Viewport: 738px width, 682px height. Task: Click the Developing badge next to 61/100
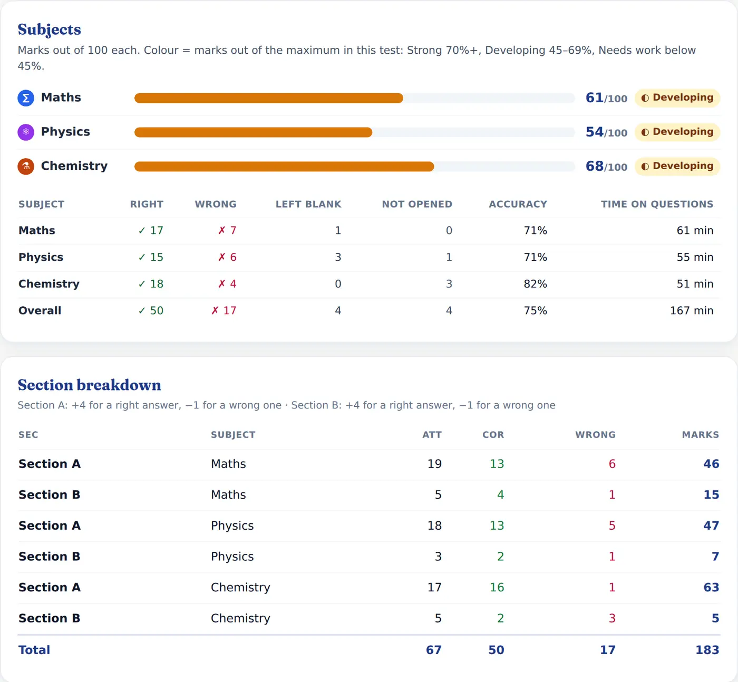pyautogui.click(x=677, y=98)
